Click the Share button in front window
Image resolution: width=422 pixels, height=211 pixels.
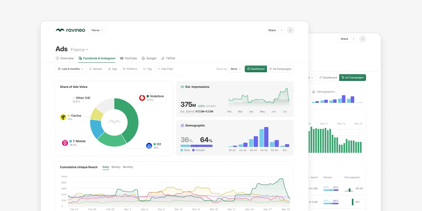coord(272,30)
